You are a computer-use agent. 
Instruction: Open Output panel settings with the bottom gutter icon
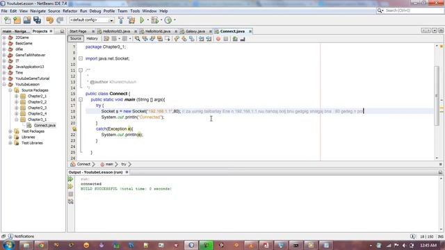pyautogui.click(x=71, y=201)
